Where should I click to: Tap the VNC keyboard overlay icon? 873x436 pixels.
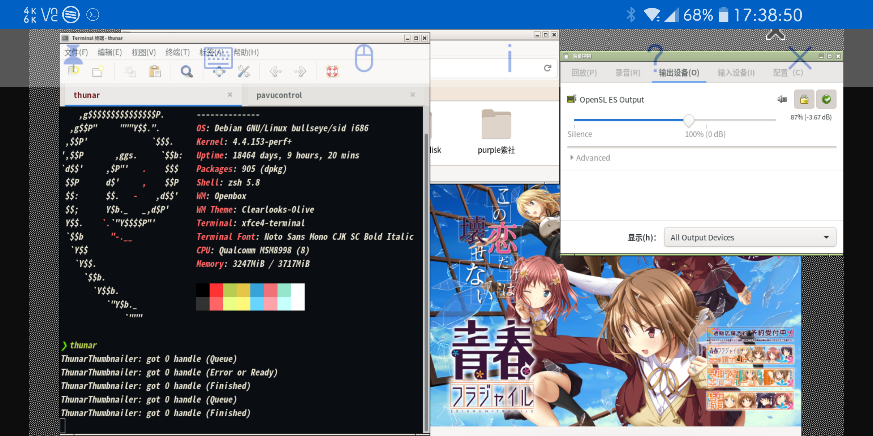pos(218,58)
